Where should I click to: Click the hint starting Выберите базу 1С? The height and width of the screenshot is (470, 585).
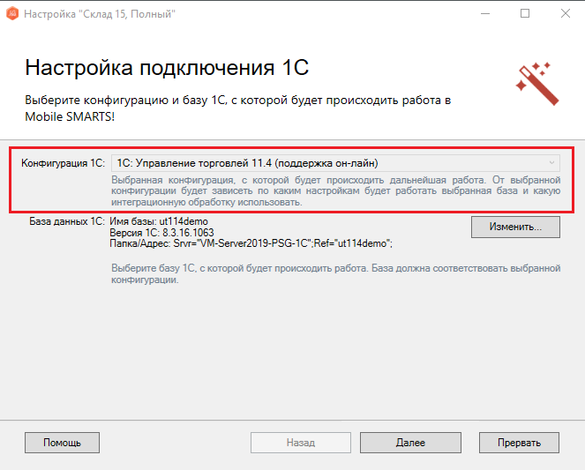(x=336, y=274)
